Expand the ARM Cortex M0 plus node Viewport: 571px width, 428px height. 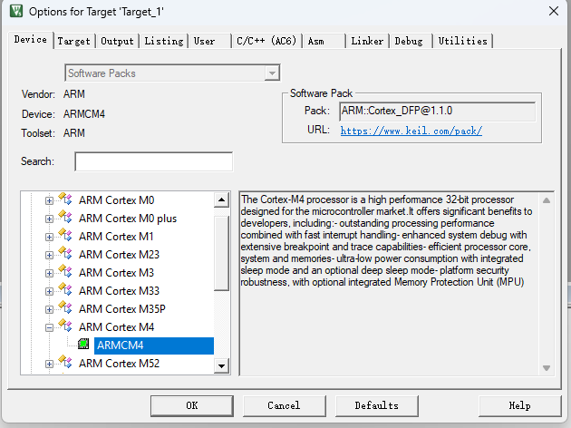point(49,219)
